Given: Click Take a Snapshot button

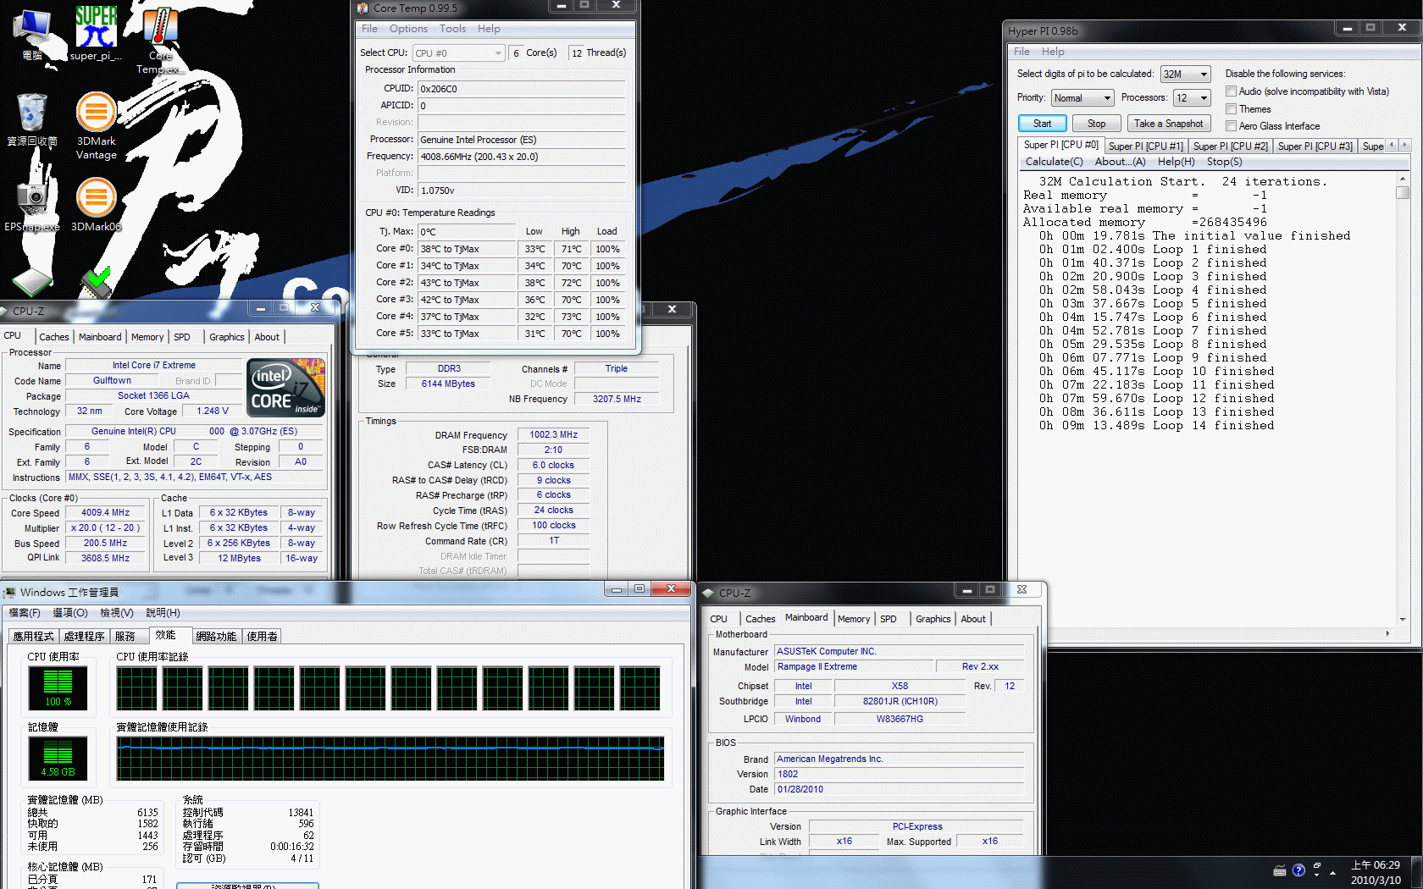Looking at the screenshot, I should 1168,124.
